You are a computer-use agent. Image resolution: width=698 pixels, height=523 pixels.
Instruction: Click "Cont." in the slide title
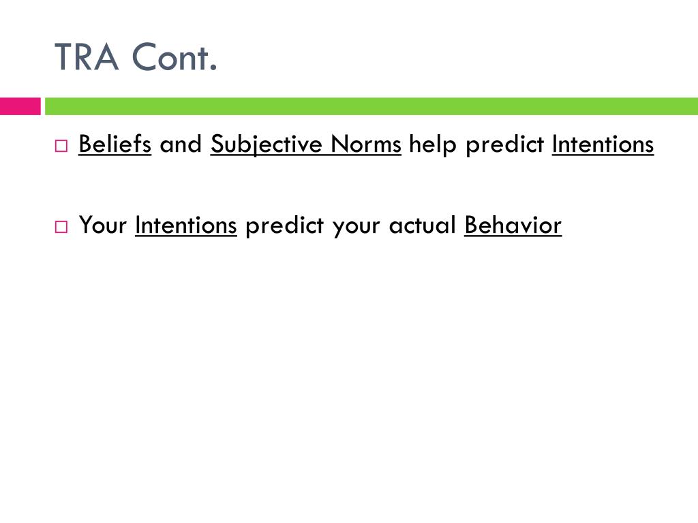point(174,57)
